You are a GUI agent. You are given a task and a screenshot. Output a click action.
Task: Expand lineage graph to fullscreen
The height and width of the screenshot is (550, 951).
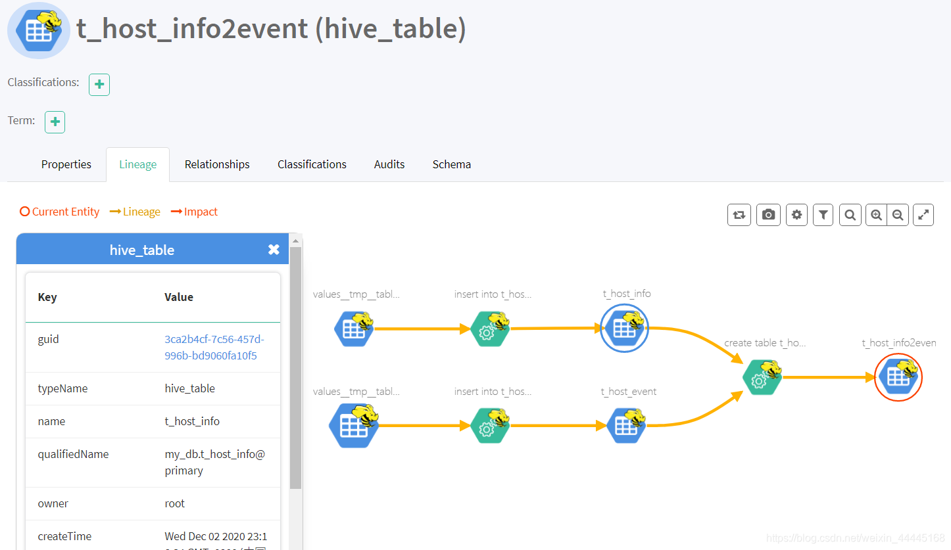[x=923, y=215]
